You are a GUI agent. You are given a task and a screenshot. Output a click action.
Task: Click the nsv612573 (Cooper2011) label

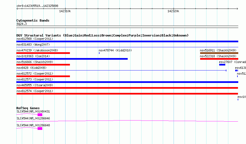pos(35,79)
